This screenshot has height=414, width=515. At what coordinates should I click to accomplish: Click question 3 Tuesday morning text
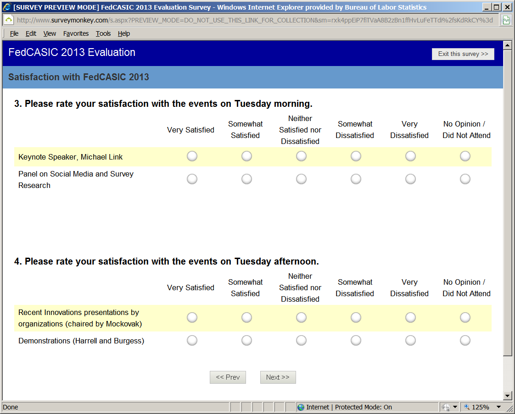[x=163, y=104]
